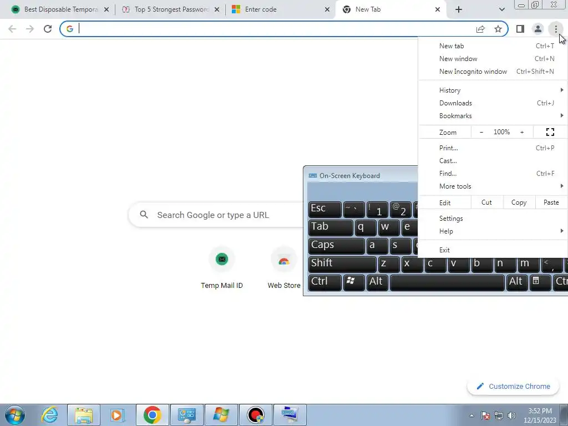Click left Ctrl key on On-Screen Keyboard
Screen dimensions: 568x426
tap(324, 282)
